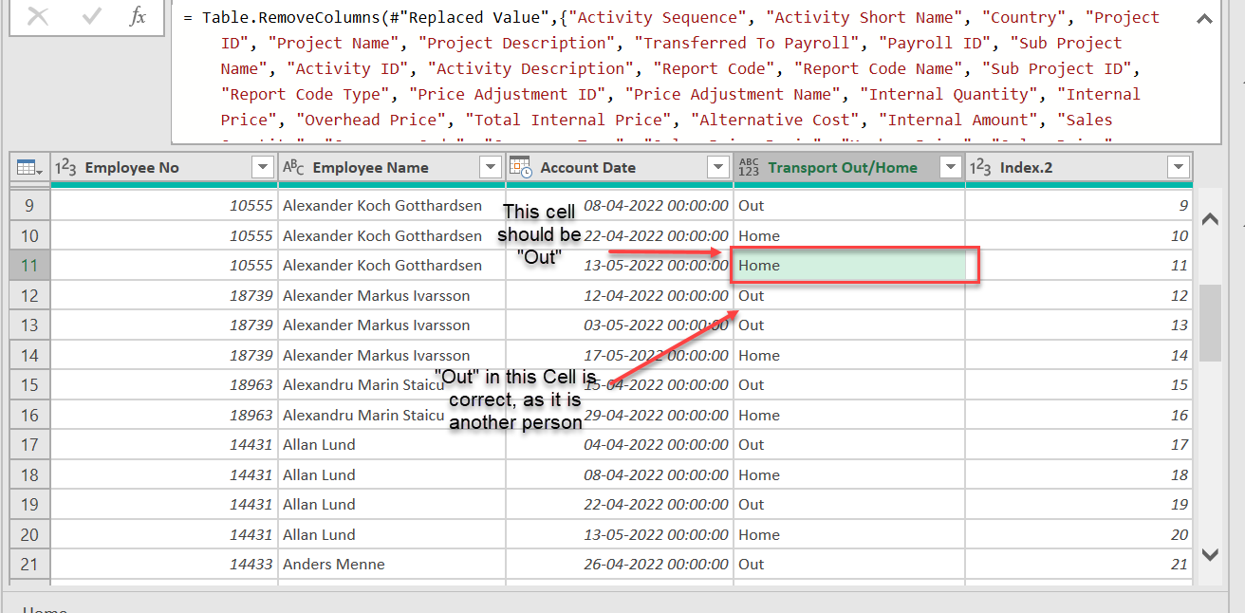
Task: Select the Index.2 column header
Action: coord(1079,167)
